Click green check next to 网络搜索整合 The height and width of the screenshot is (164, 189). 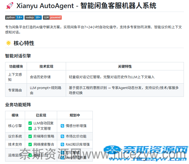click(x=30, y=144)
